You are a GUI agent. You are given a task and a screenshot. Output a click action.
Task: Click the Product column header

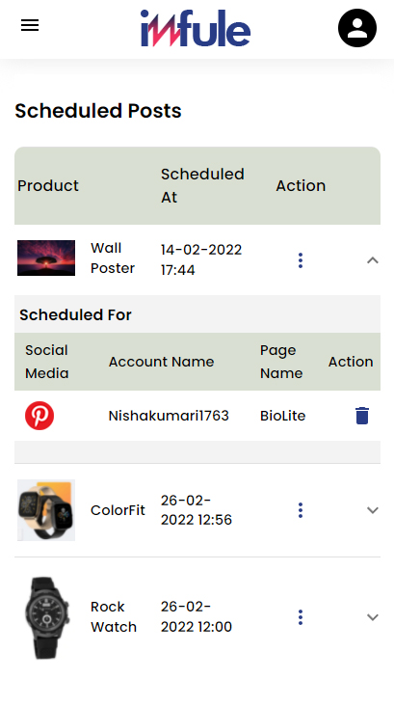click(48, 185)
